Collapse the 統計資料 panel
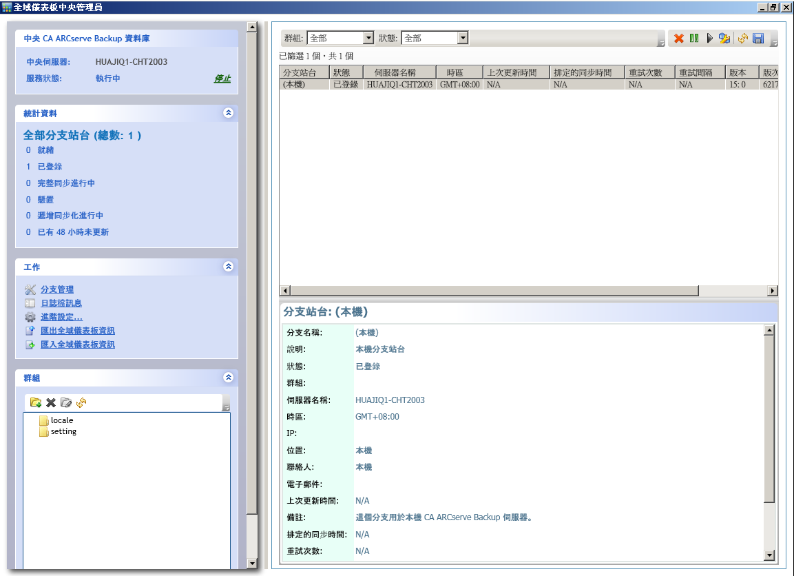The width and height of the screenshot is (794, 576). click(x=229, y=113)
